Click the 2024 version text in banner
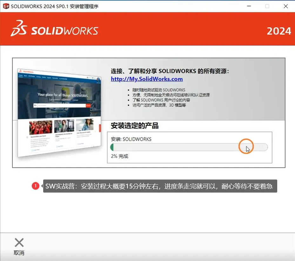 (x=279, y=31)
